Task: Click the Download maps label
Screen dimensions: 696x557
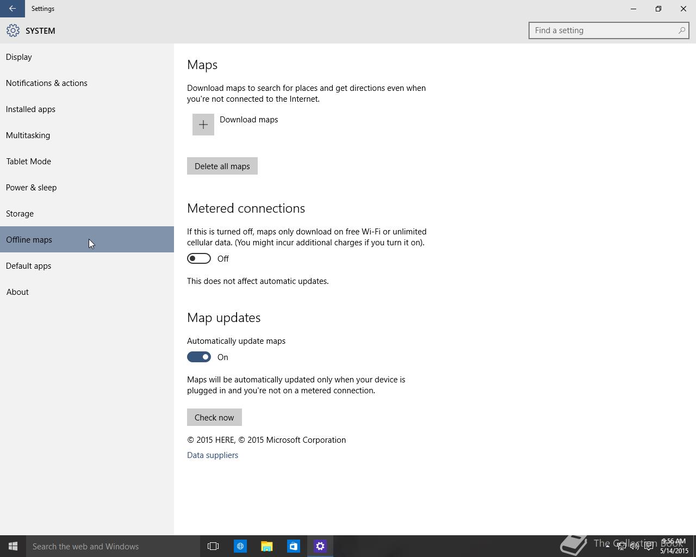Action: click(x=248, y=119)
